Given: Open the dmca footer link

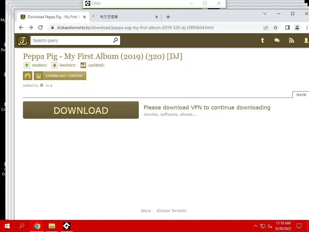Looking at the screenshot, I should (146, 211).
